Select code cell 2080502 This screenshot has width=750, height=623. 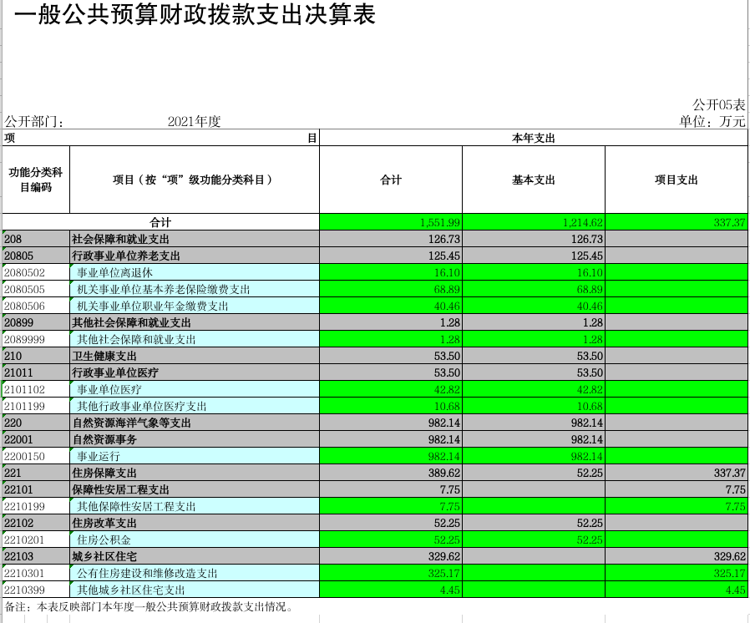36,272
